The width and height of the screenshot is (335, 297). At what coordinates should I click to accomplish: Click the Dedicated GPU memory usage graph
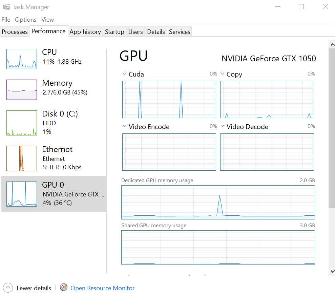click(218, 202)
